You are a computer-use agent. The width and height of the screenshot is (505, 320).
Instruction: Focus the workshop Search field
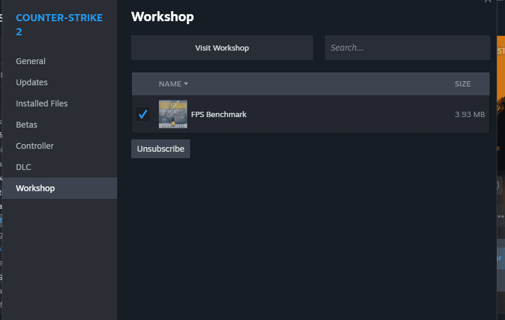click(407, 48)
